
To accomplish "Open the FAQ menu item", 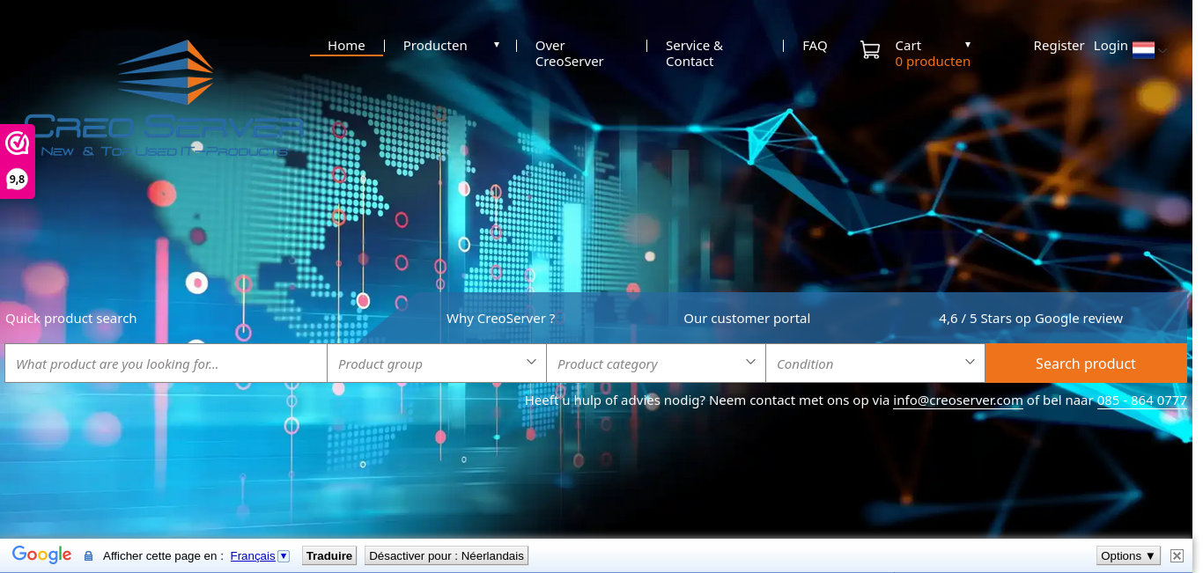I will coord(815,46).
